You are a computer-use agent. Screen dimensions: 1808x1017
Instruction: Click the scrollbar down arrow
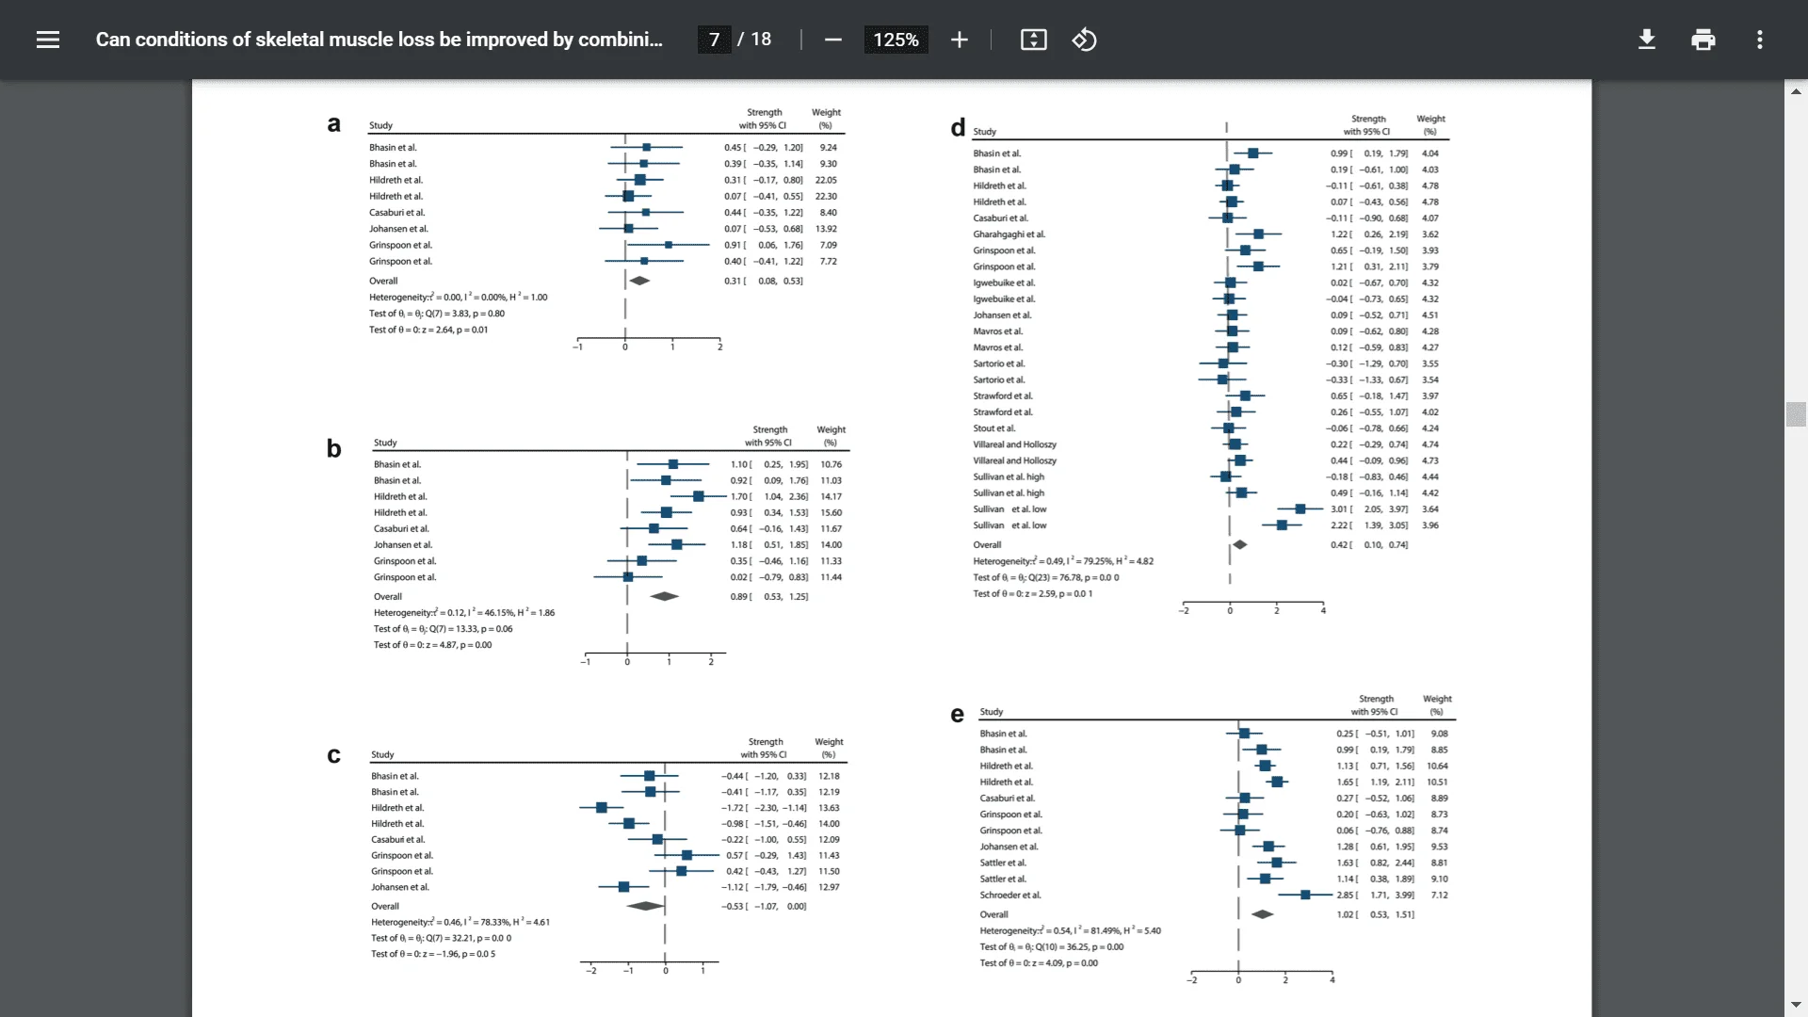click(x=1796, y=1005)
